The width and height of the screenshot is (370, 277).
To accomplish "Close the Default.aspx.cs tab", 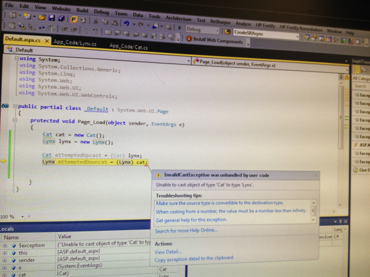I will (x=47, y=41).
